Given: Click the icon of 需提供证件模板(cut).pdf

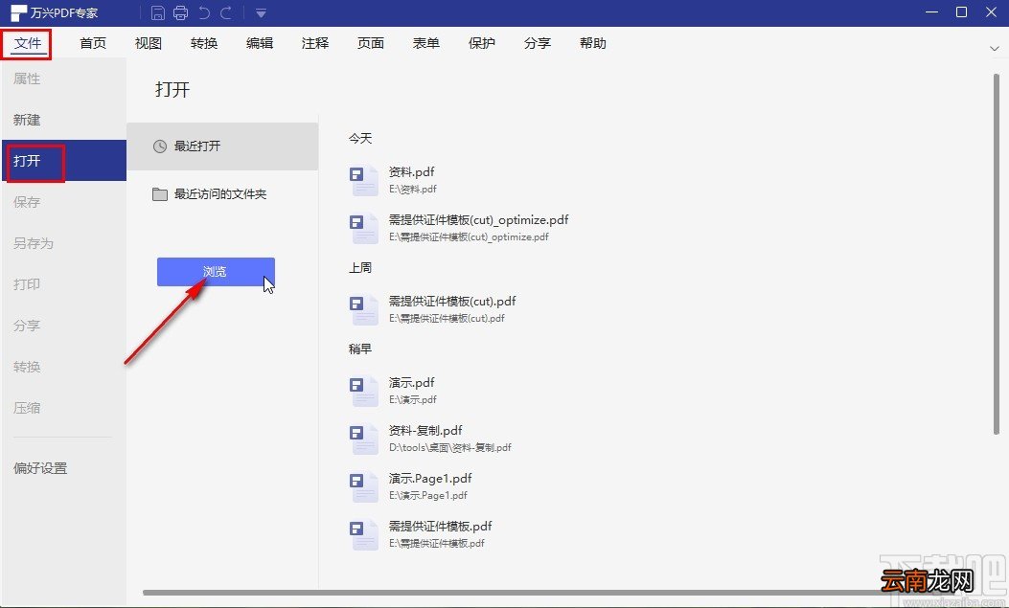Looking at the screenshot, I should tap(363, 310).
